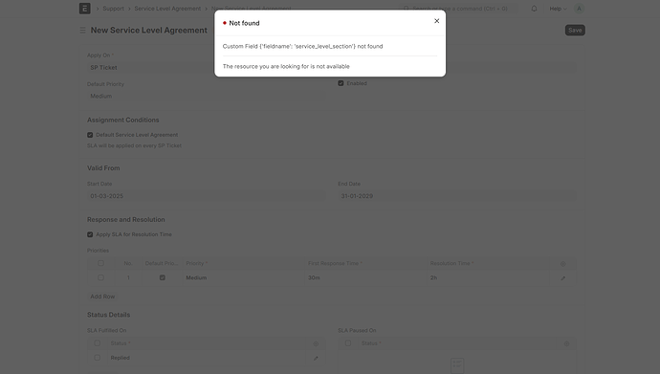Screen dimensions: 660x374
Task: Open the Apply On field
Action: pyautogui.click(x=206, y=67)
